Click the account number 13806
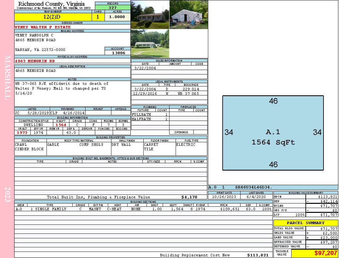Image resolution: width=339 pixels, height=258 pixels. pos(118,53)
